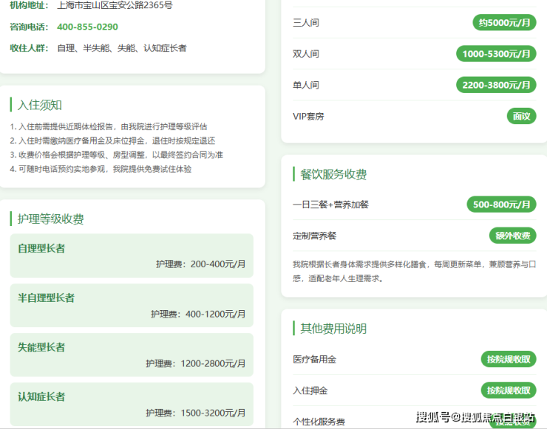Image resolution: width=547 pixels, height=429 pixels.
Task: Select the 双人间 room type label
Action: 306,54
